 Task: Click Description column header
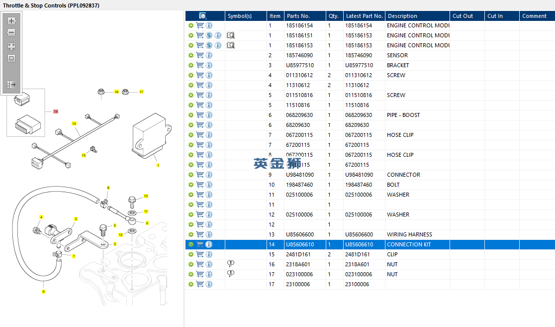[417, 16]
